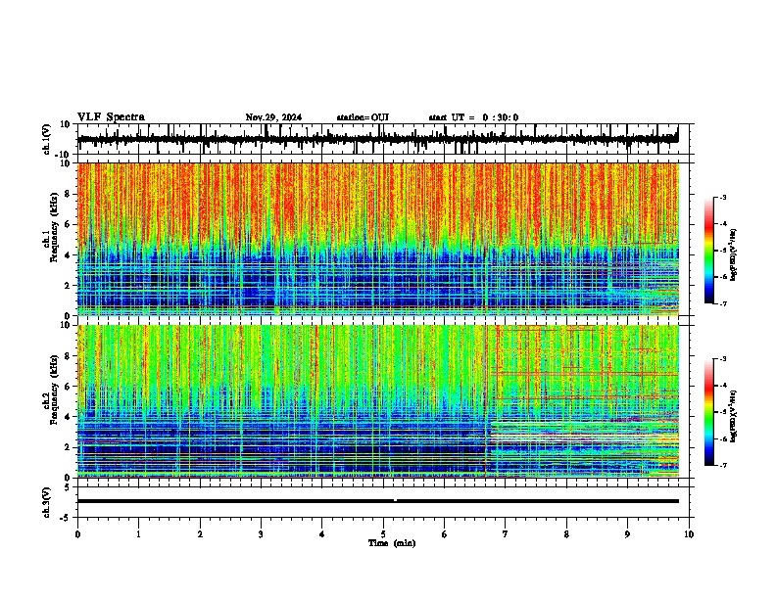Viewport: 776px width, 599px height.
Task: Click the ch.2 spectrogram color scale bar
Action: [708, 412]
